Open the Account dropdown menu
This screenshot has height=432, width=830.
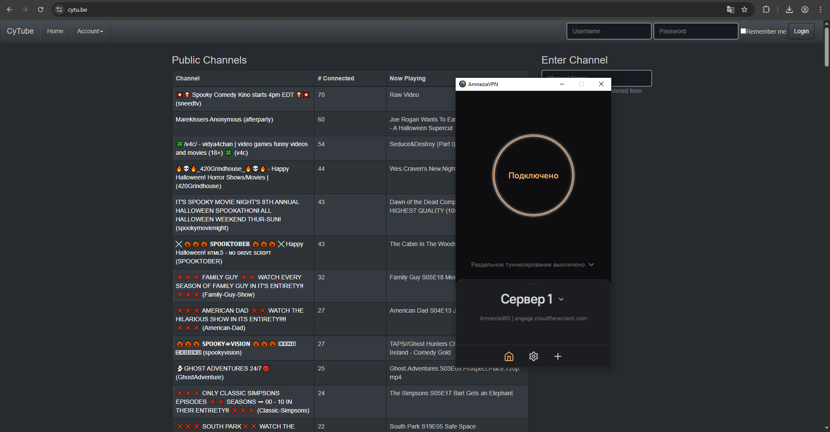(90, 31)
